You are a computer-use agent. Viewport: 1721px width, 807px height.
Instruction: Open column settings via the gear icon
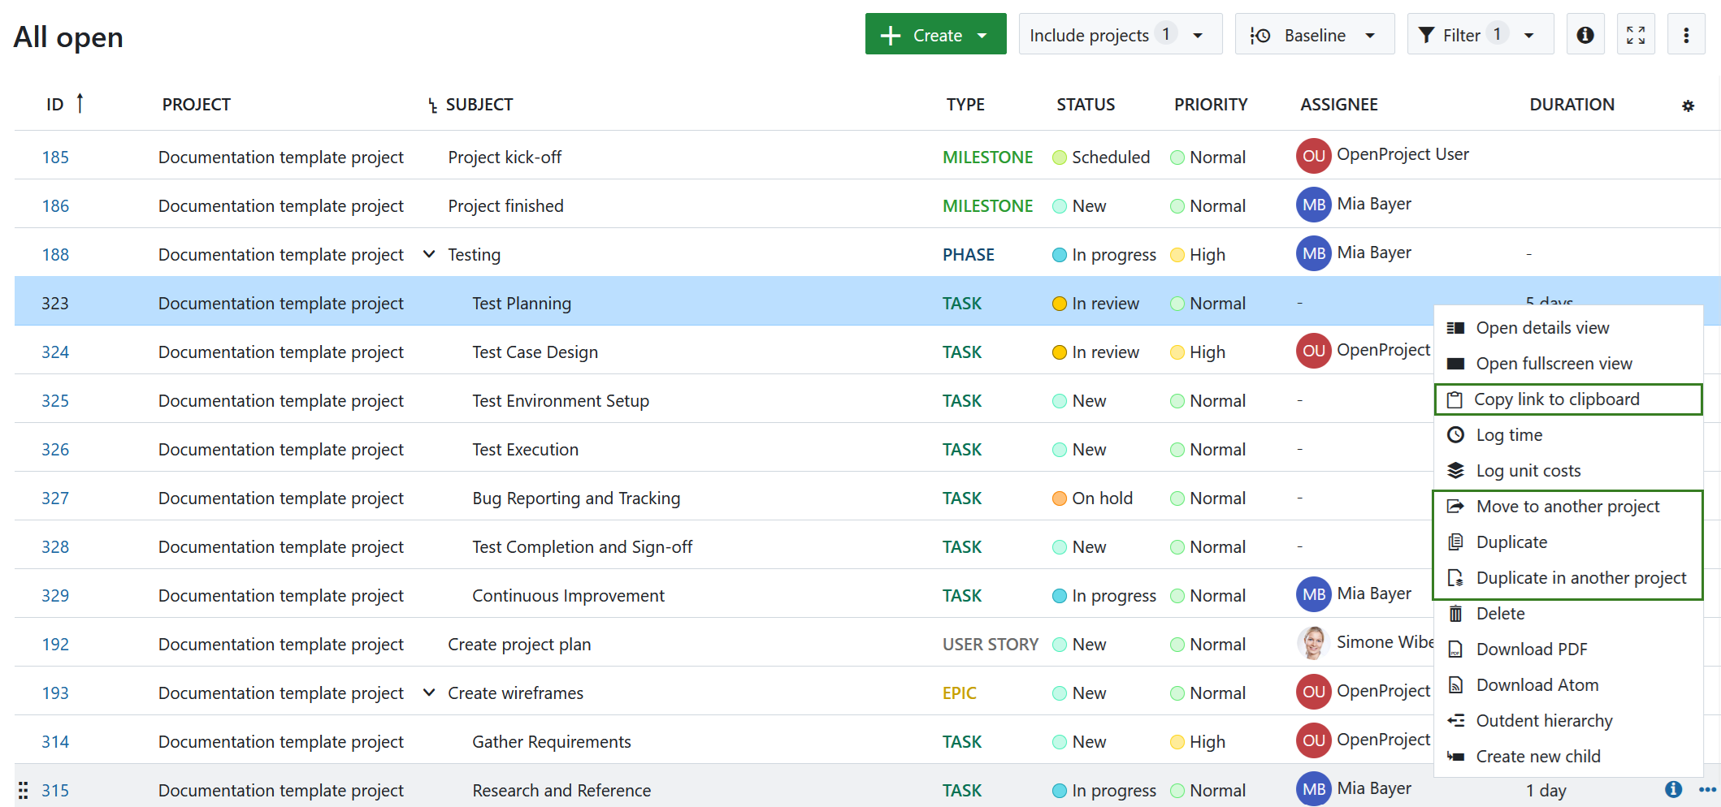point(1688,106)
